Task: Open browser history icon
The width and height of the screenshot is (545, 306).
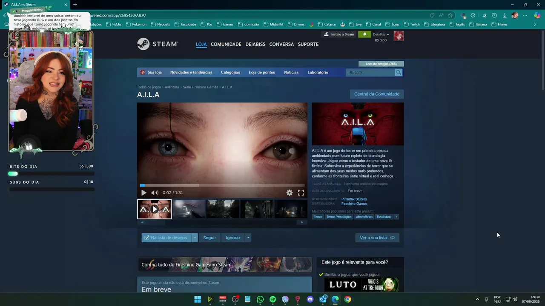Action: coord(494,15)
